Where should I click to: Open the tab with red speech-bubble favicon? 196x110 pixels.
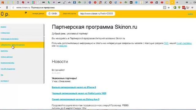pyautogui.click(x=23, y=2)
